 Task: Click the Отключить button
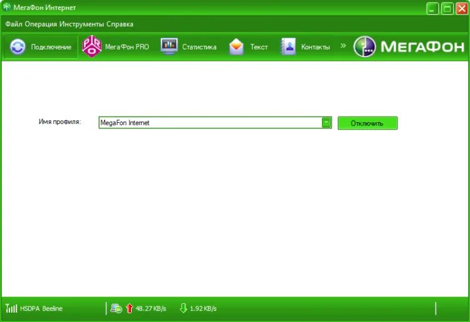[x=367, y=123]
